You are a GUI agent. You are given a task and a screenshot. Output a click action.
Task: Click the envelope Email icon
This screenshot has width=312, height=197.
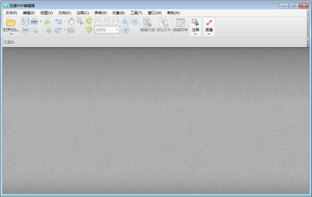pyautogui.click(x=34, y=30)
